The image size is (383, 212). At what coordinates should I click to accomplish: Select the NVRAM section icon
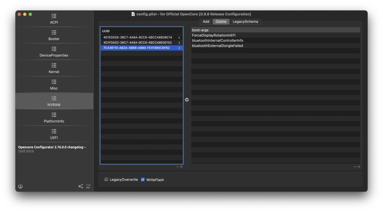click(54, 98)
